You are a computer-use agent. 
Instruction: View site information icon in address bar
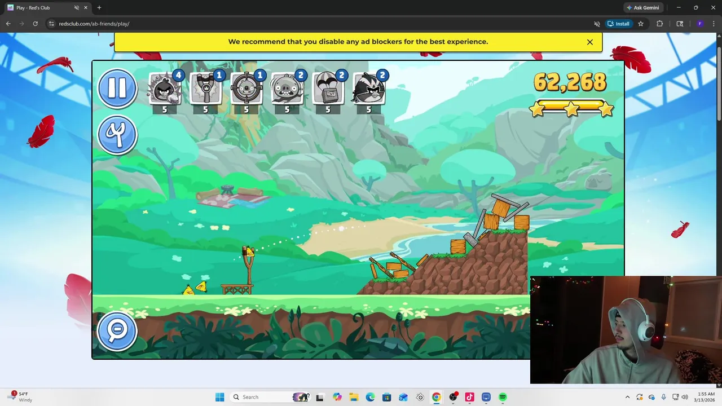(x=51, y=24)
